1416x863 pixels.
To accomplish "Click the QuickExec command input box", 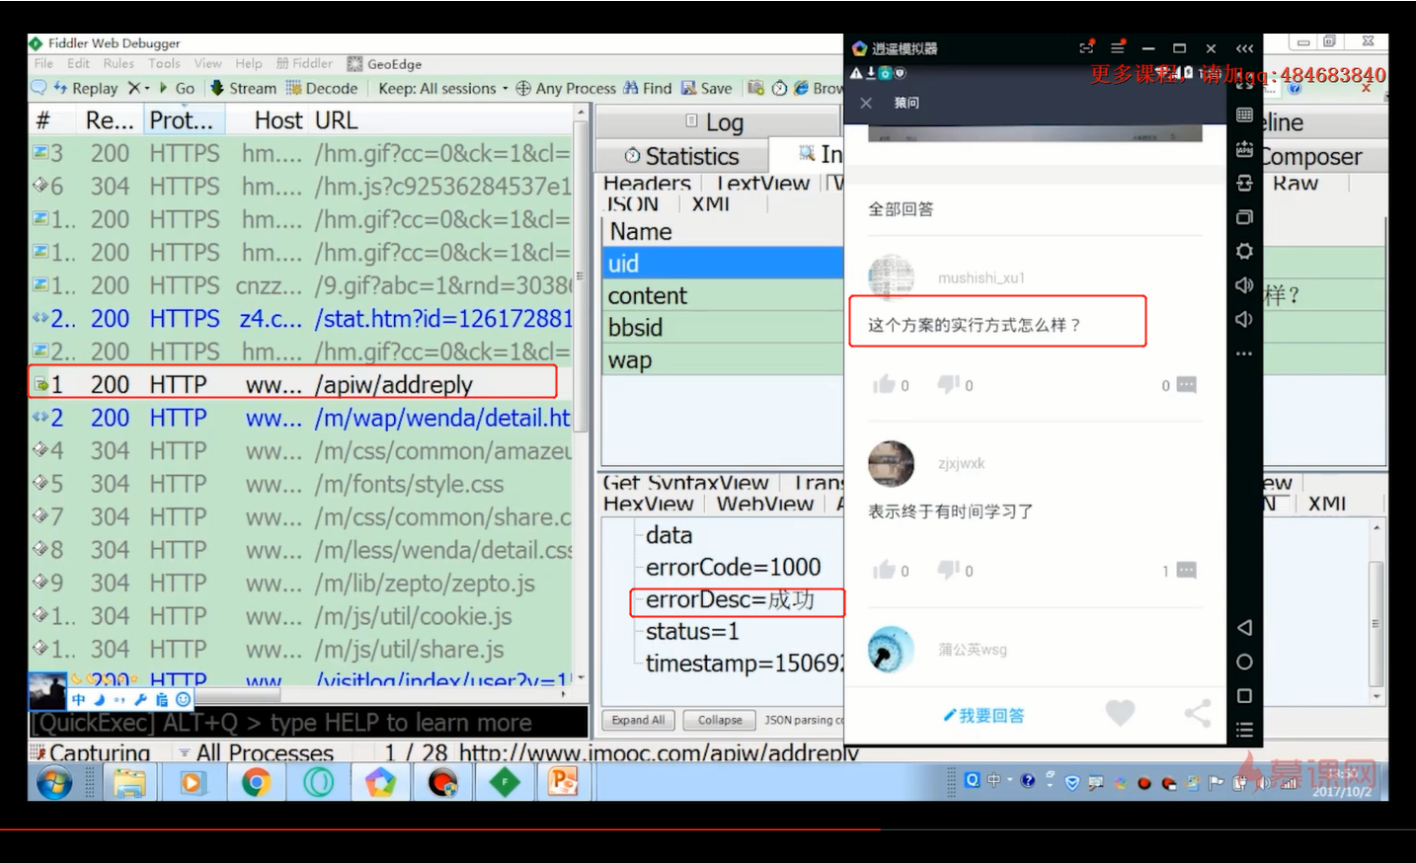I will pos(308,723).
